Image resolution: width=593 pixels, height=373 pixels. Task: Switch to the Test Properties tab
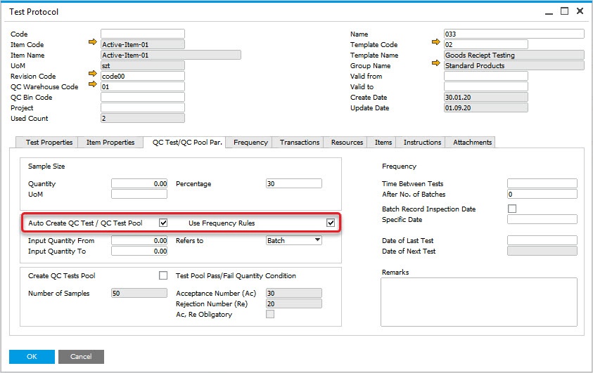[49, 142]
